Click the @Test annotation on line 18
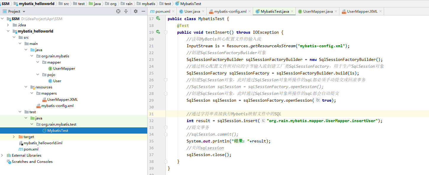The height and width of the screenshot is (175, 429). tap(183, 25)
